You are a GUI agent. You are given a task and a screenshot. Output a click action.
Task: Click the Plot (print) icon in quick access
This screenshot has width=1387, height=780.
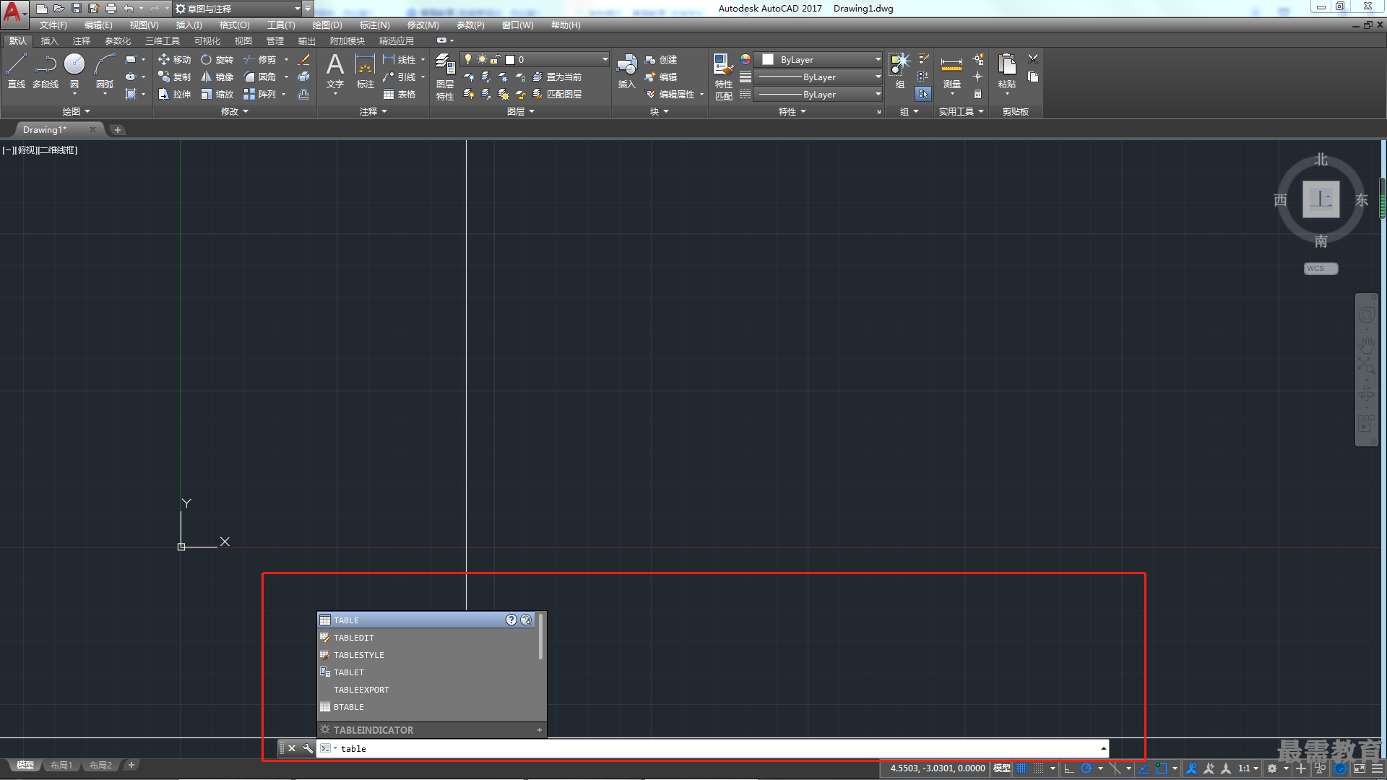[111, 9]
